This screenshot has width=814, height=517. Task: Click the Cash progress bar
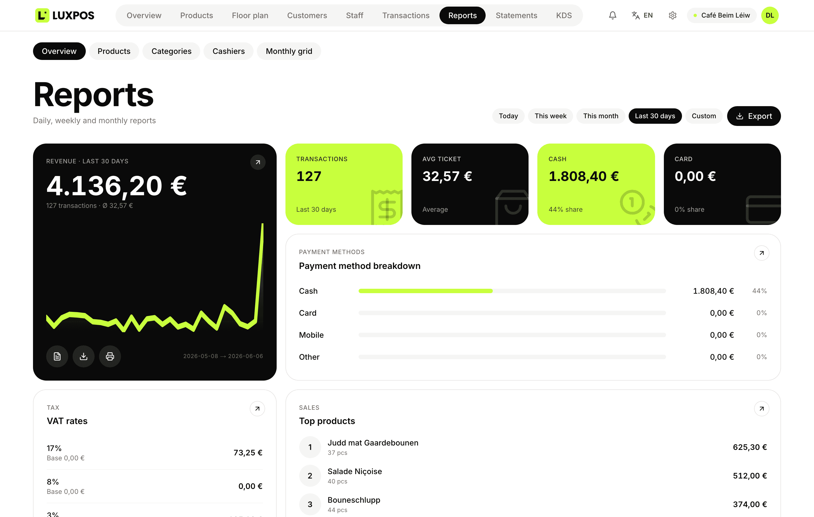coord(512,291)
